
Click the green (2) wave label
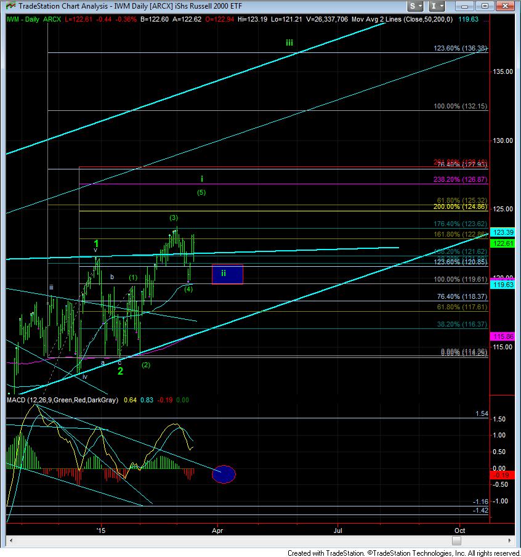coord(146,365)
